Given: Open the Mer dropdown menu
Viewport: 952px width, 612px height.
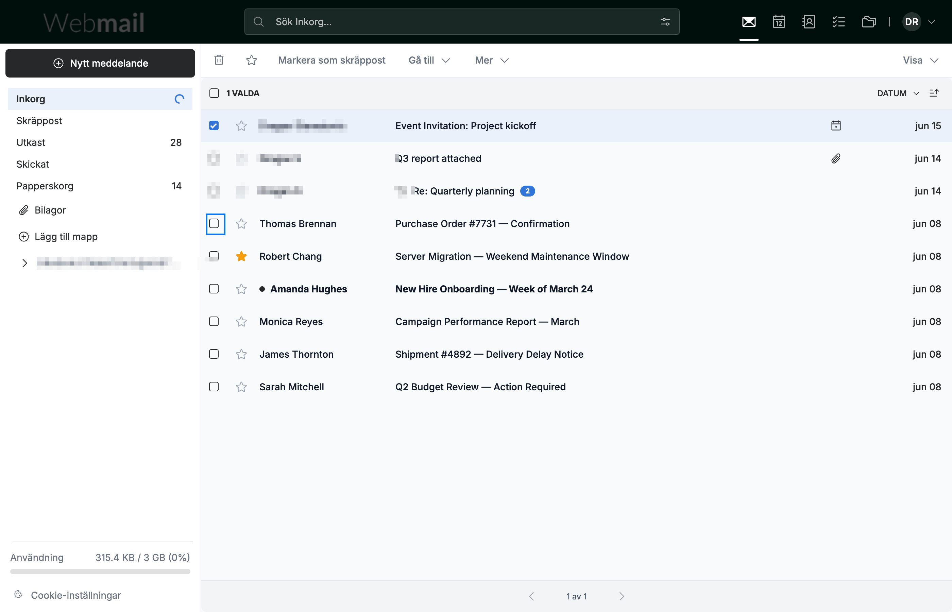Looking at the screenshot, I should (492, 60).
